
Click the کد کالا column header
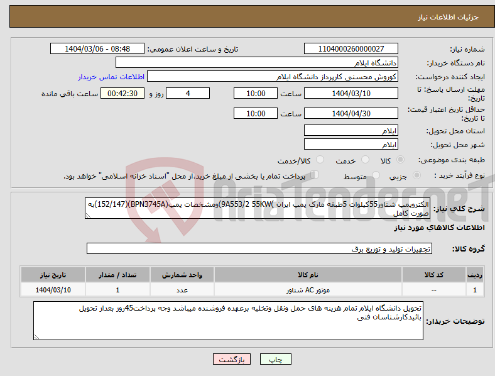point(434,275)
